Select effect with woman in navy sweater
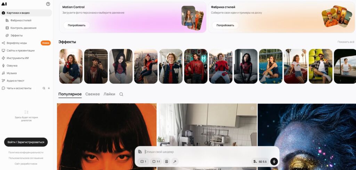The image size is (356, 170). [71, 66]
